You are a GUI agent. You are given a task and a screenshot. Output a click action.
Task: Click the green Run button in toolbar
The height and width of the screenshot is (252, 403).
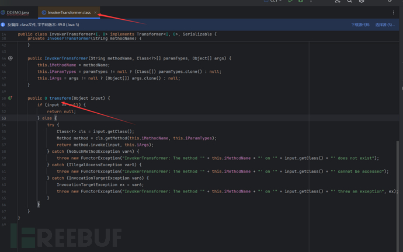(x=290, y=1)
